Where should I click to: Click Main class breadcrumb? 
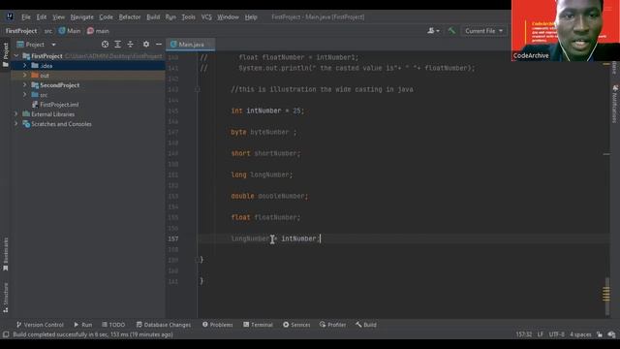pyautogui.click(x=70, y=31)
